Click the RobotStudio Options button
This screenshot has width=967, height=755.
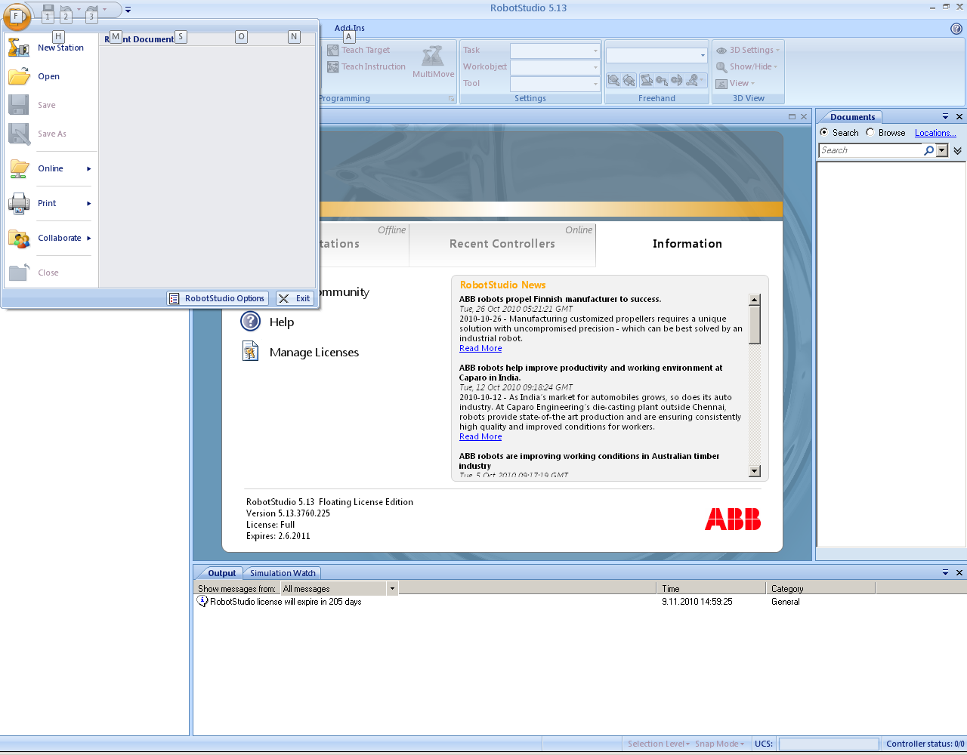pos(218,298)
